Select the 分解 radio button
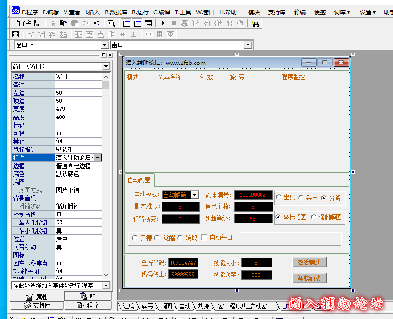Image resolution: width=393 pixels, height=319 pixels. point(324,198)
